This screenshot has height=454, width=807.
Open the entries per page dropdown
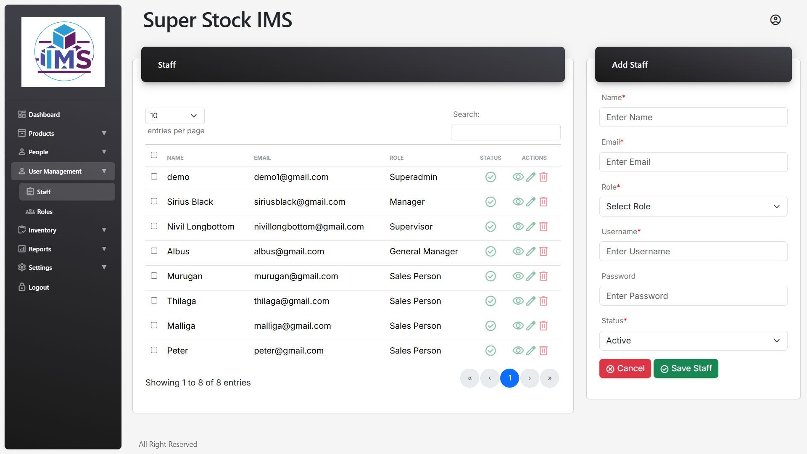175,116
